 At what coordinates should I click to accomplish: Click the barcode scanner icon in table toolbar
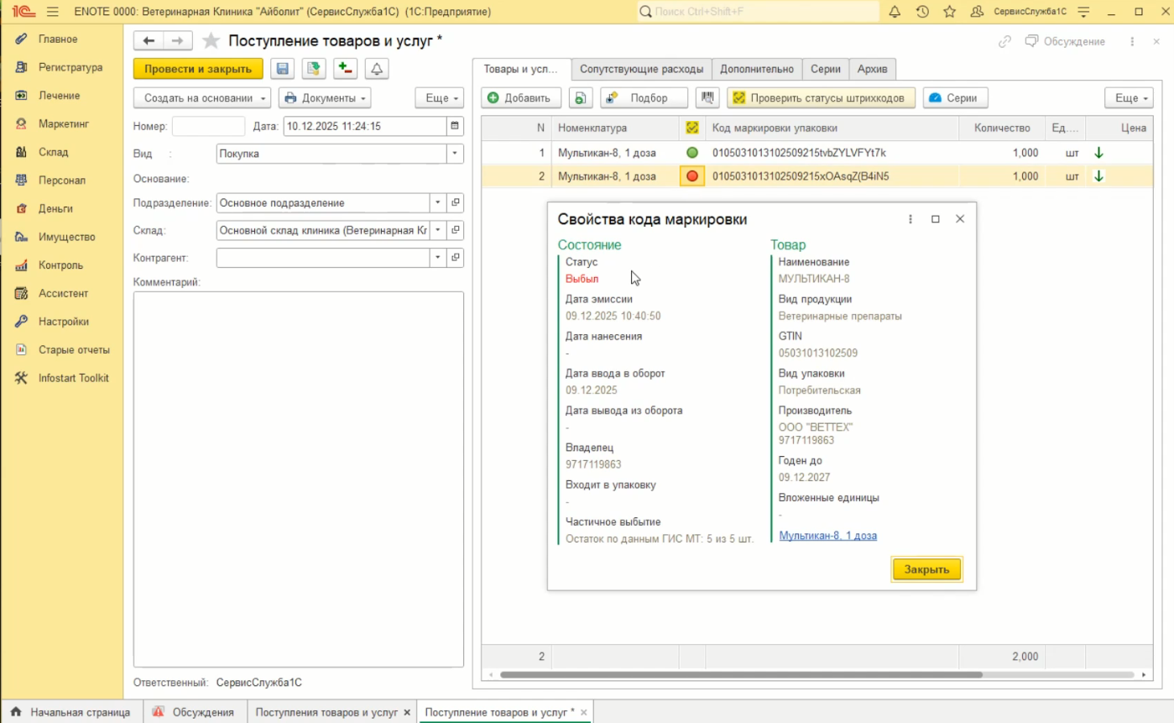(x=708, y=98)
